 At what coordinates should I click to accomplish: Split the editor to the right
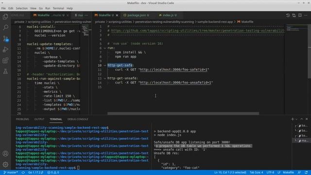pyautogui.click(x=300, y=15)
